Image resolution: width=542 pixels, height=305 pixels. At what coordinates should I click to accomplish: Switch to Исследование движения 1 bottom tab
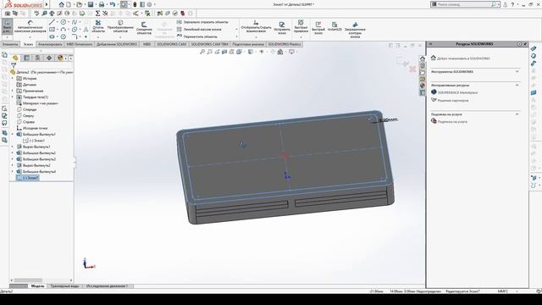coord(107,286)
